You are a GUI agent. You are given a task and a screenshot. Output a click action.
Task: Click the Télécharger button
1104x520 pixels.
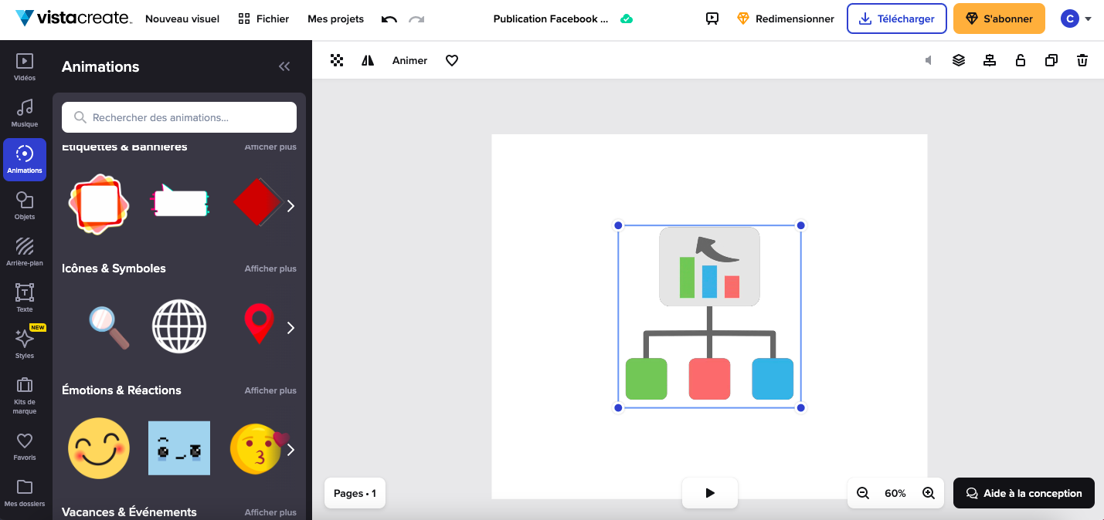896,19
